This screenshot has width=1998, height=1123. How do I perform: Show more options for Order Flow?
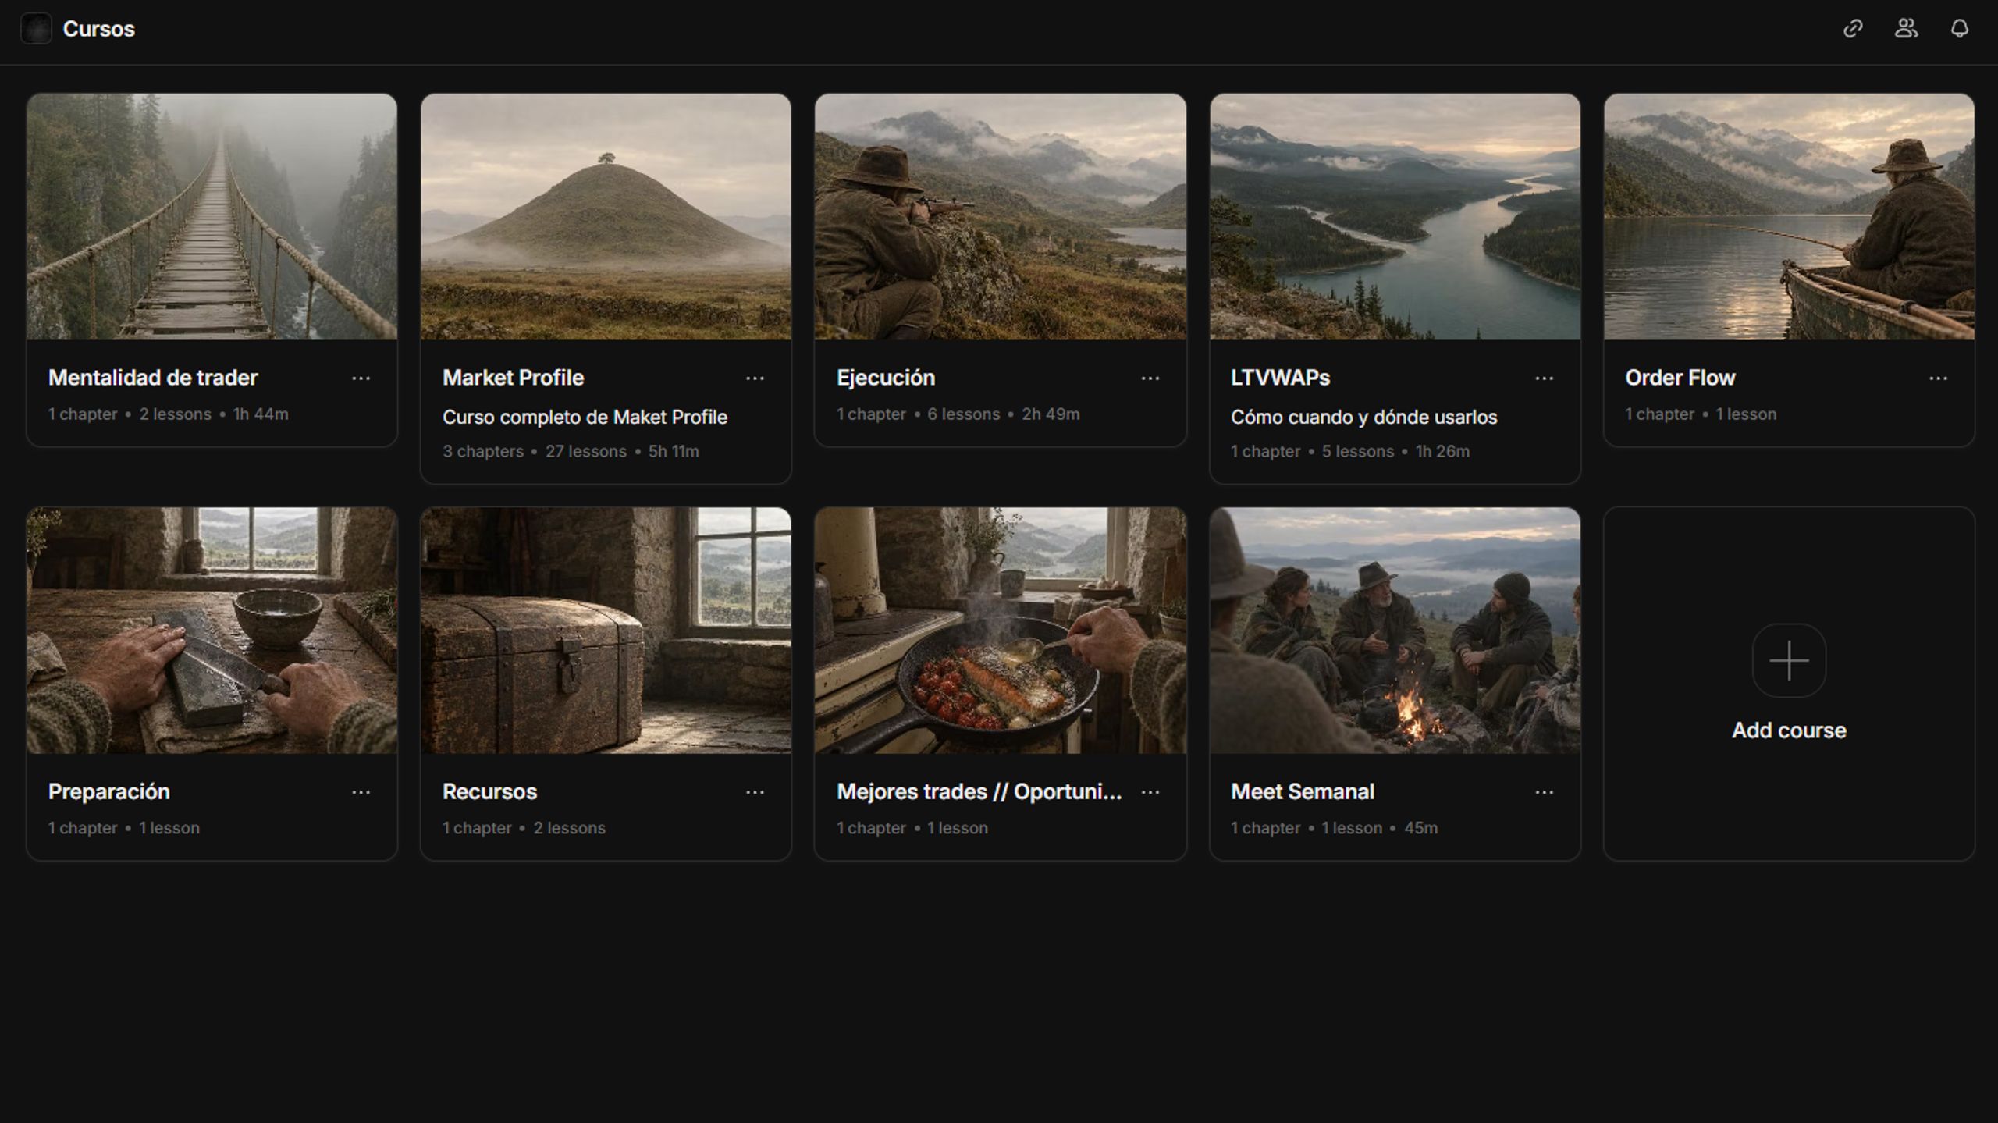(1938, 378)
